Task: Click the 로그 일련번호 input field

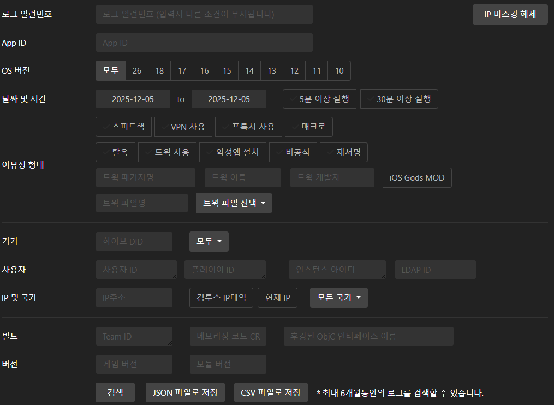Action: pyautogui.click(x=204, y=15)
